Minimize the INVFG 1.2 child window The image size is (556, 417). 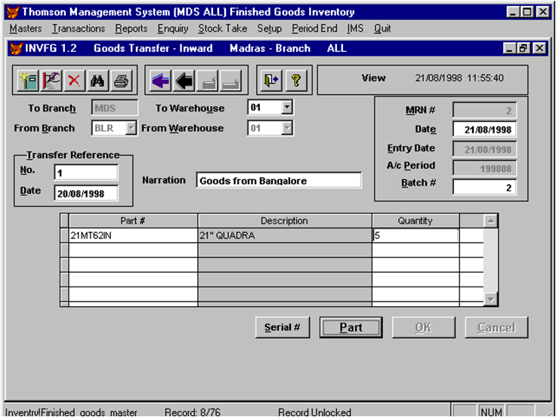509,48
